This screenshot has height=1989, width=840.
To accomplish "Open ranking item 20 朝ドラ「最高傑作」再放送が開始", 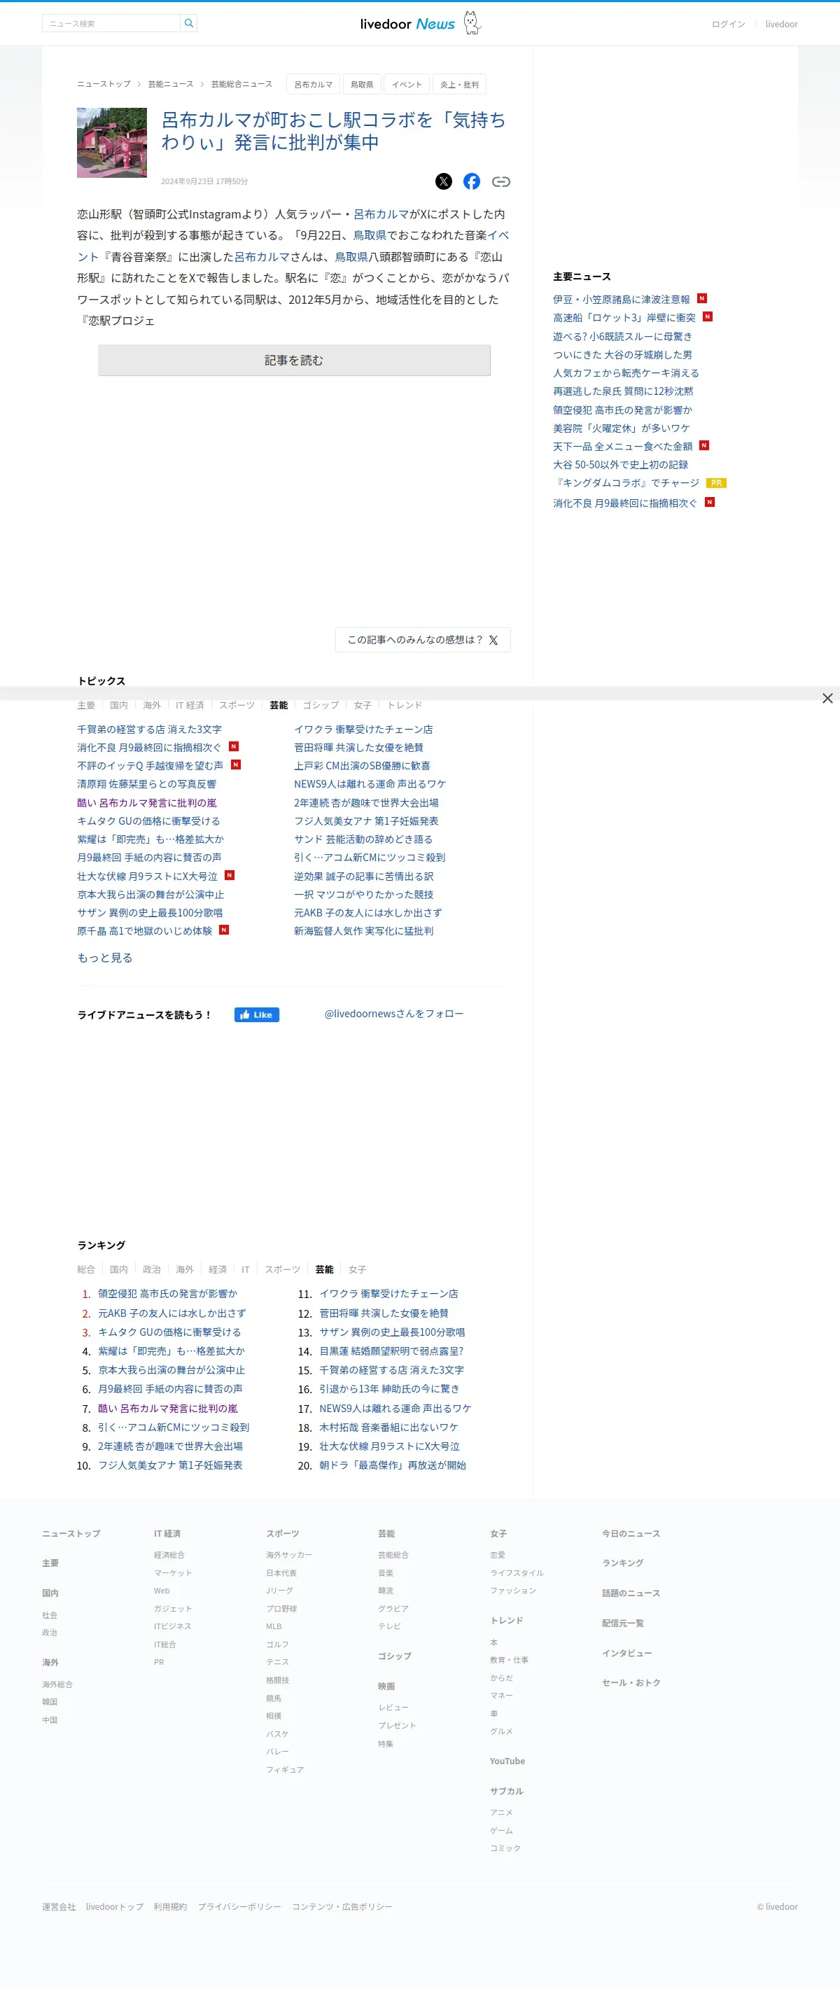I will [393, 1465].
